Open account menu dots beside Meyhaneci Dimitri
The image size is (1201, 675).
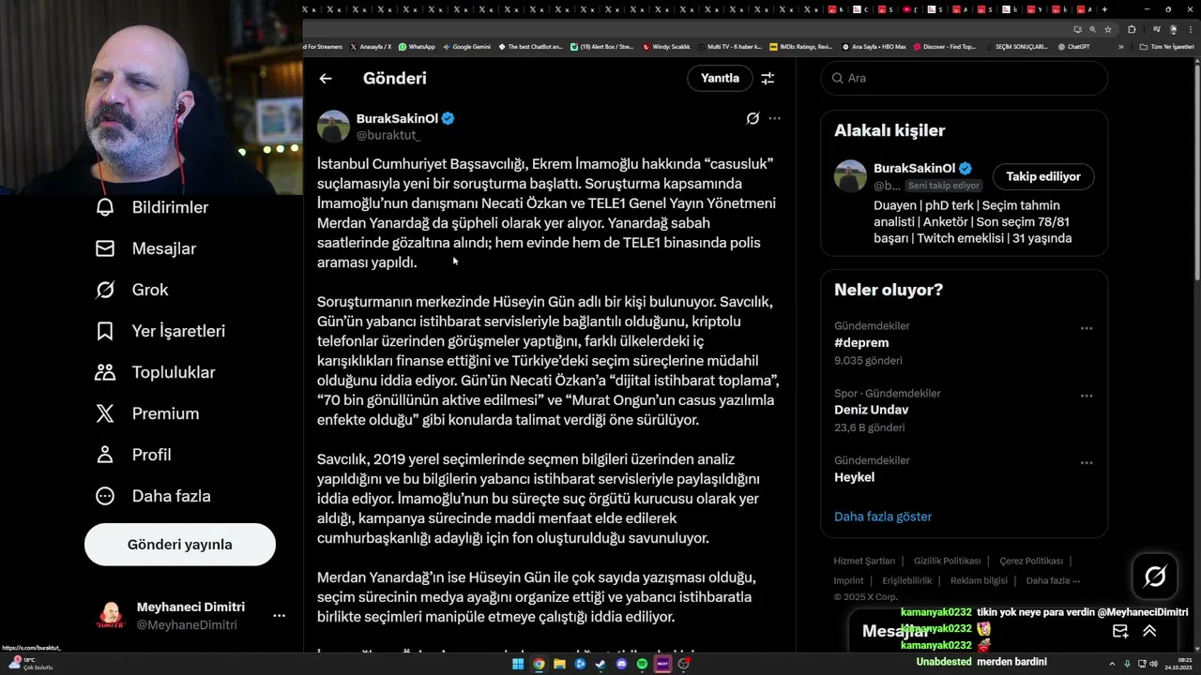tap(279, 616)
